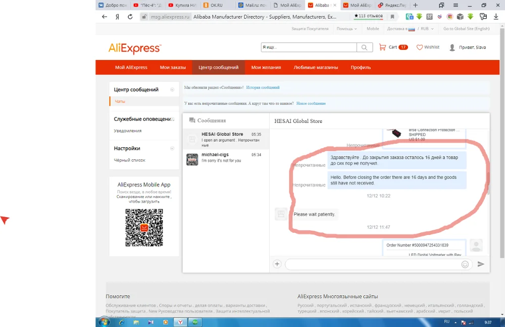Screen dimensions: 505x327
Task: Click the chat message input field
Action: pyautogui.click(x=373, y=264)
